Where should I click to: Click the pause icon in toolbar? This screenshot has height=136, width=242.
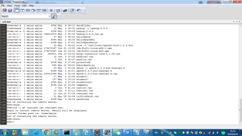51,10
